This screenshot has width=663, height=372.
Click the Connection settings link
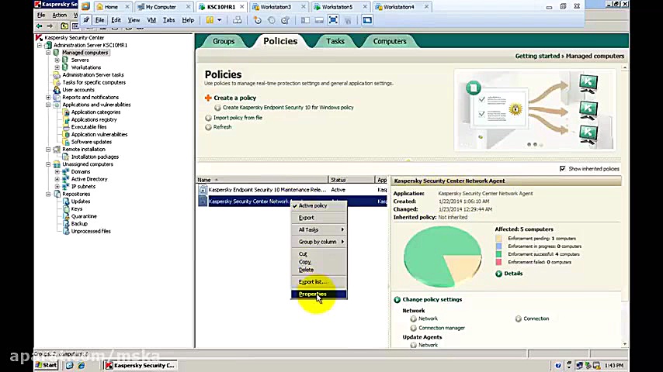click(x=536, y=319)
